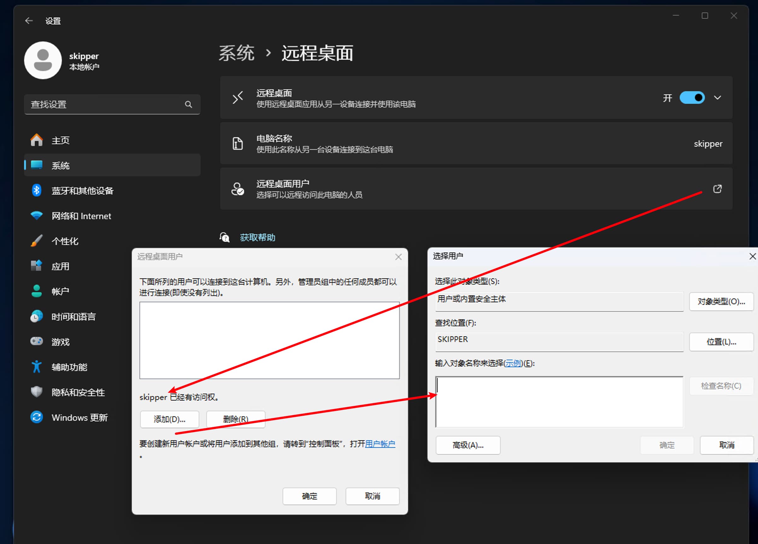Click the Windows 更新 sync icon
The width and height of the screenshot is (758, 544).
pyautogui.click(x=37, y=417)
